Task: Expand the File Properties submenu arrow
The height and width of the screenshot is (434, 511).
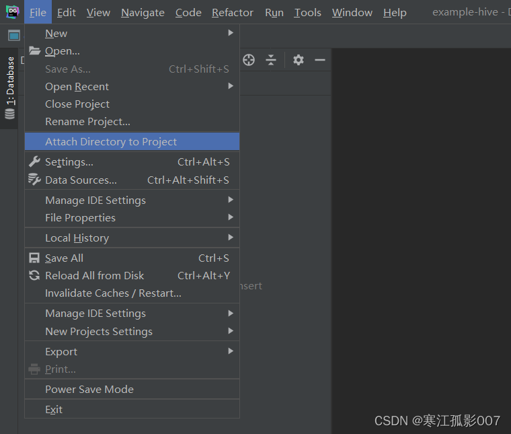Action: pos(231,217)
